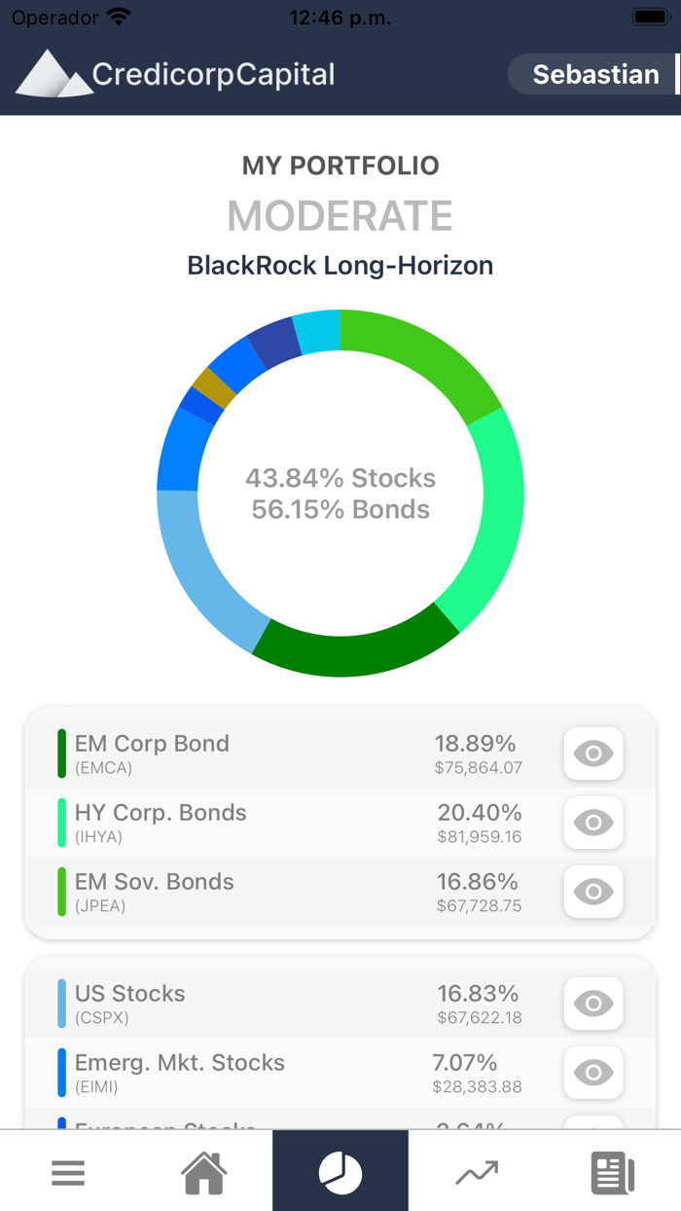681x1211 pixels.
Task: Select the Home icon in bottom navigation
Action: coord(204,1173)
